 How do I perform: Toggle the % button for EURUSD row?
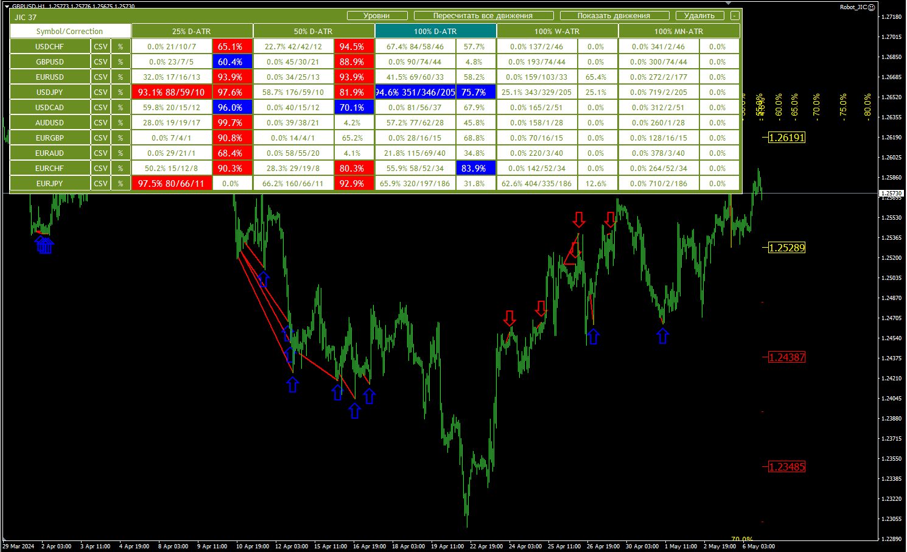(x=121, y=77)
